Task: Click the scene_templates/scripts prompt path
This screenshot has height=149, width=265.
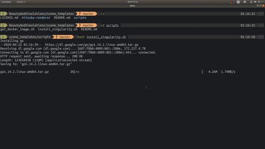Action: point(30,37)
